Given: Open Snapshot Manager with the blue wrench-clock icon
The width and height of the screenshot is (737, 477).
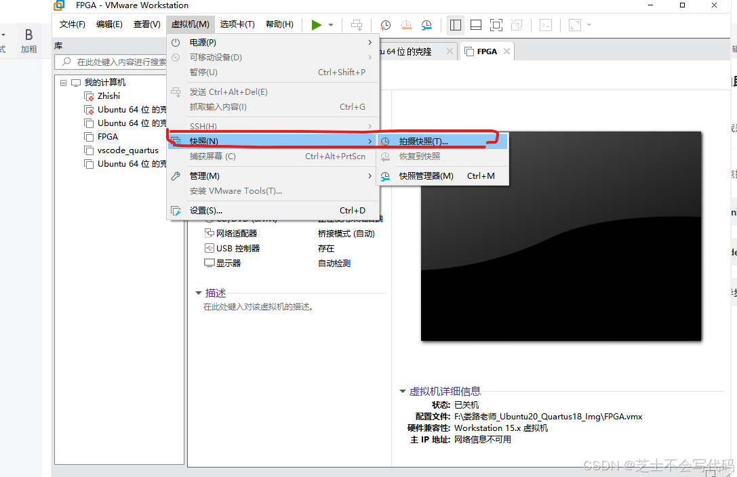Looking at the screenshot, I should [426, 24].
